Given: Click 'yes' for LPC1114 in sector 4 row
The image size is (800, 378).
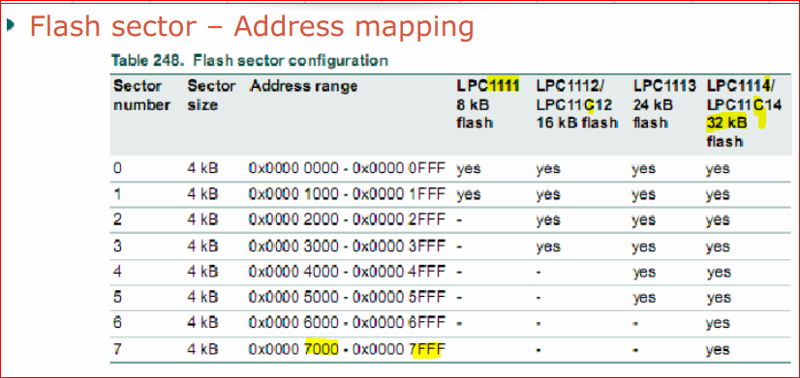Looking at the screenshot, I should [719, 273].
